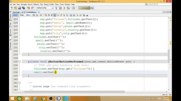Click the globe icon beside memory bar
The image size is (181, 101).
(x=92, y=8)
